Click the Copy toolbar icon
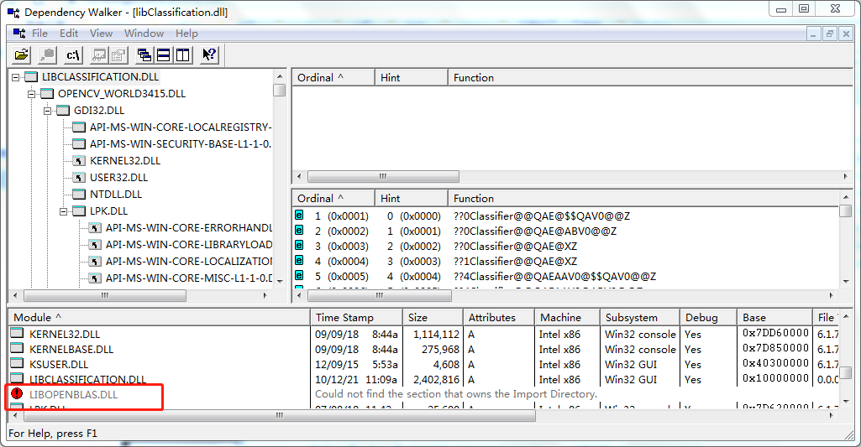The image size is (861, 447). click(x=48, y=55)
